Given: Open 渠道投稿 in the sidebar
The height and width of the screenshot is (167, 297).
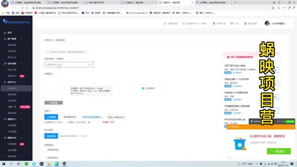Looking at the screenshot, I should 12,94.
